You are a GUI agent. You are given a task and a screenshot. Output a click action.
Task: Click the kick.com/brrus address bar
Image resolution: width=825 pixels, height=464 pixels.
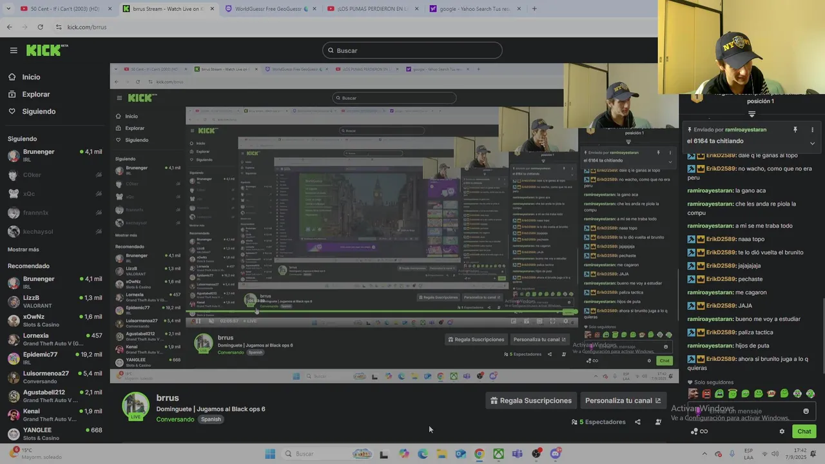(87, 27)
